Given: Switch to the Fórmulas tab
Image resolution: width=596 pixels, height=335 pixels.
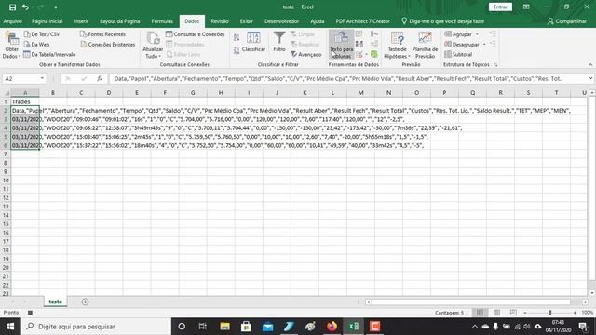Looking at the screenshot, I should coord(162,21).
